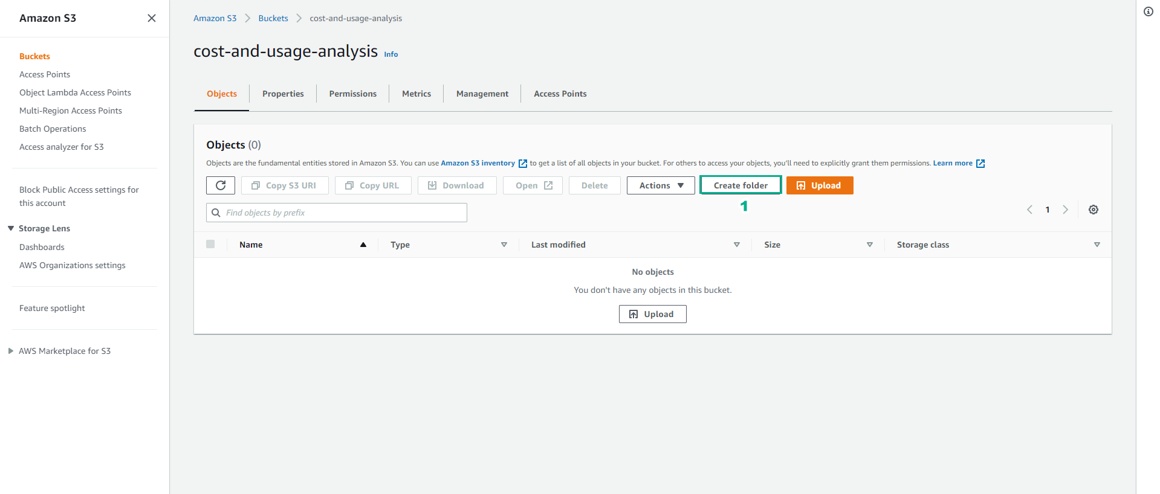The image size is (1160, 494).
Task: Open the Actions dropdown
Action: click(661, 185)
